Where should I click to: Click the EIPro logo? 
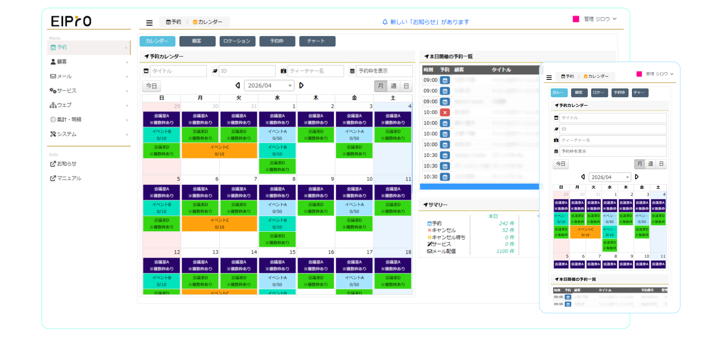point(72,21)
